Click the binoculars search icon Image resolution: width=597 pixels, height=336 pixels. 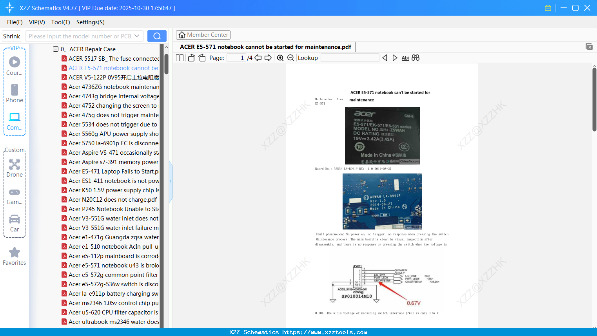click(x=416, y=58)
